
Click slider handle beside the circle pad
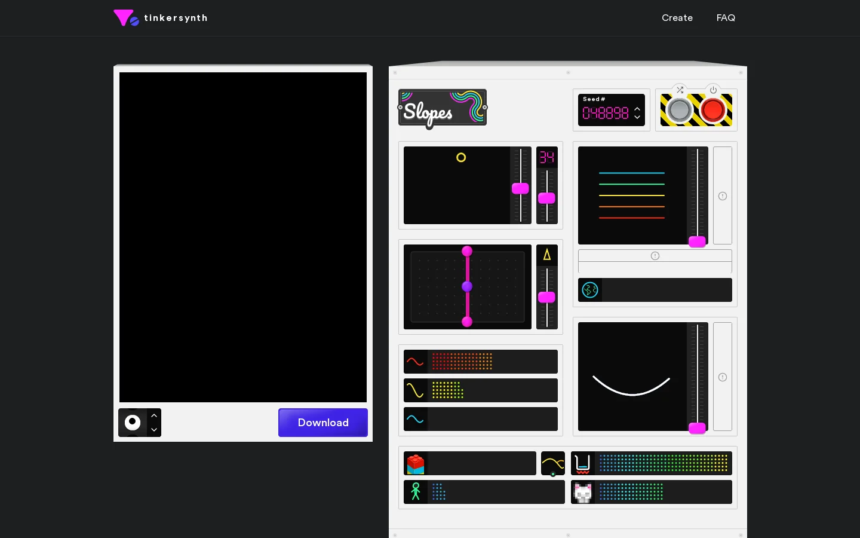coord(520,188)
